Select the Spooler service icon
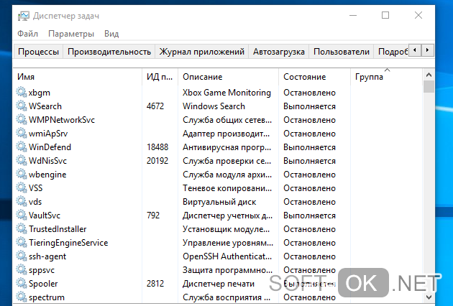Screen dimensions: 453x306 [x=22, y=284]
